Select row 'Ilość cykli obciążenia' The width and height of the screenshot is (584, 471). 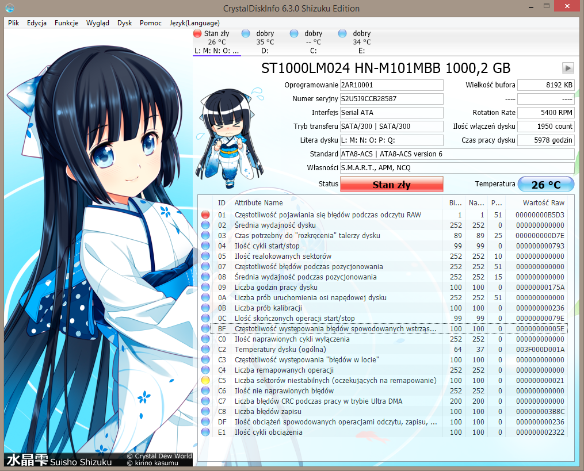pos(384,432)
